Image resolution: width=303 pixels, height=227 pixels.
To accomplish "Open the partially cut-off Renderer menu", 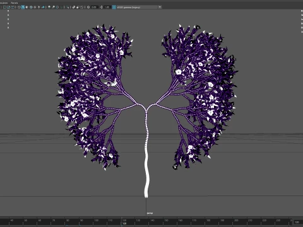I will coord(4,3).
